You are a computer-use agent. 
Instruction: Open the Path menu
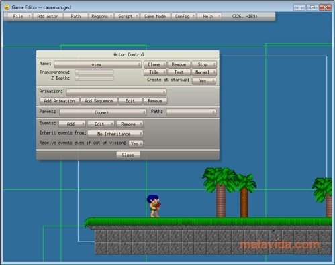click(x=76, y=17)
